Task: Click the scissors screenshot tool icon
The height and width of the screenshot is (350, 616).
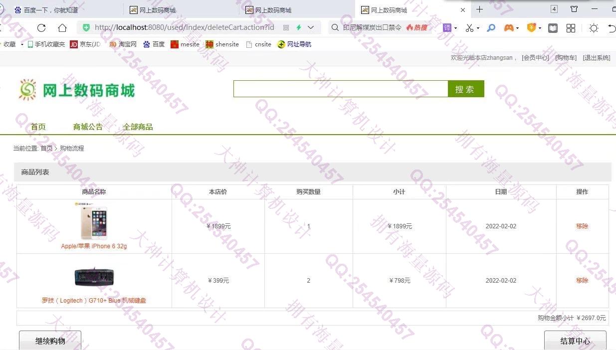Action: point(469,28)
